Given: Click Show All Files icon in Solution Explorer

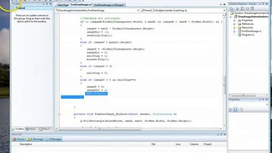Looking at the screenshot, I should [237, 8].
